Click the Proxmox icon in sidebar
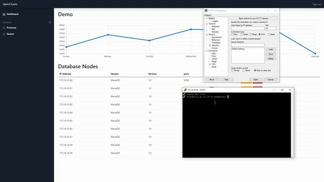The image size is (324, 182). point(4,28)
